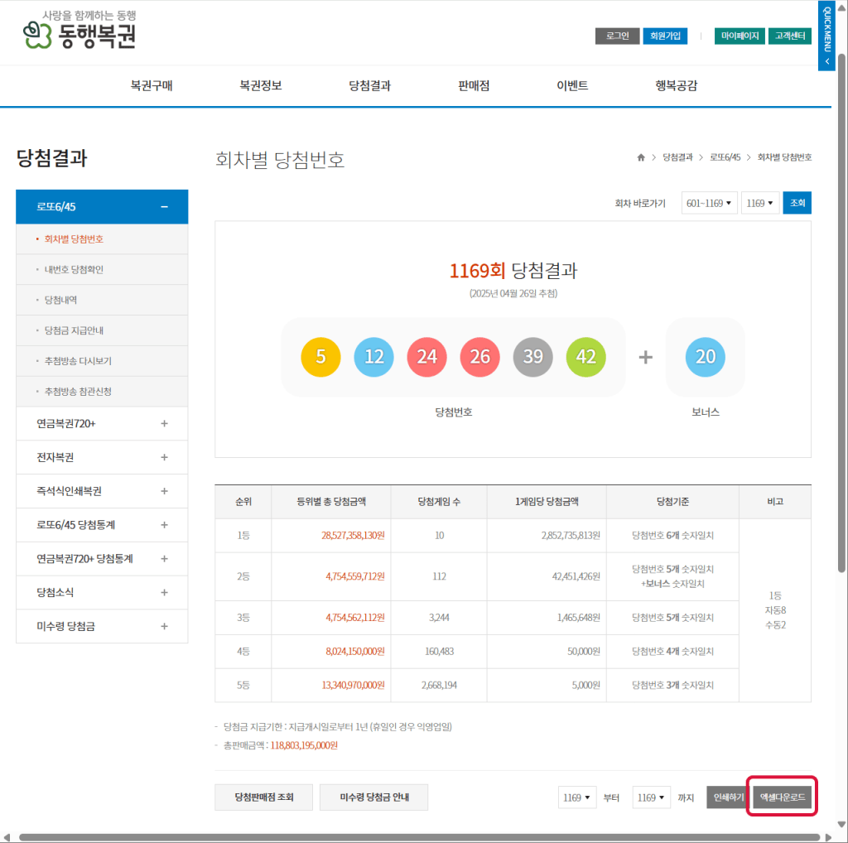Collapse the 로또6/45 menu minus icon
848x843 pixels.
164,207
